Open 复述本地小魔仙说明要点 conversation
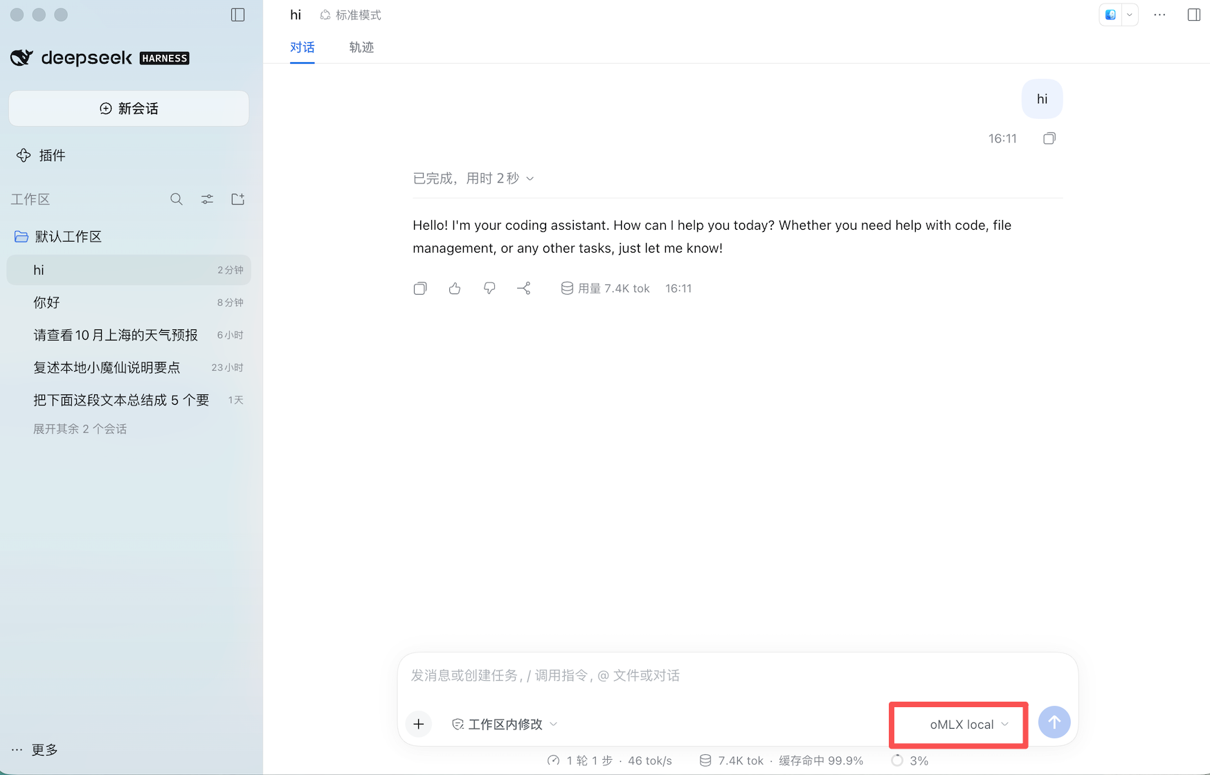The width and height of the screenshot is (1210, 775). click(x=129, y=367)
